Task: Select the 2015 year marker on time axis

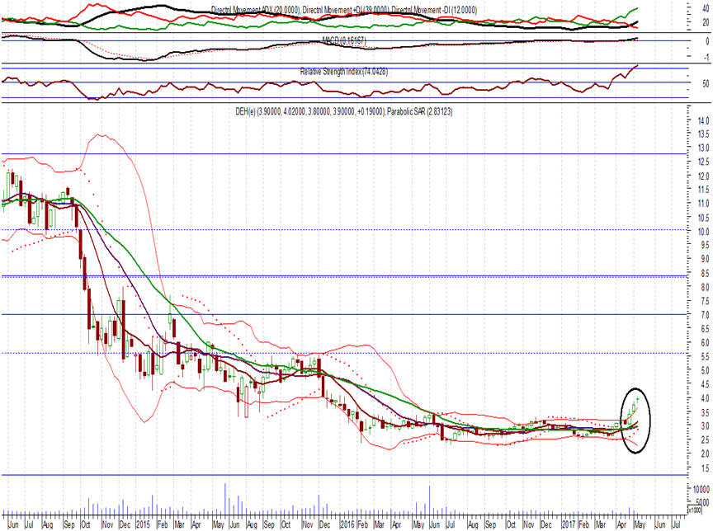Action: [x=144, y=524]
